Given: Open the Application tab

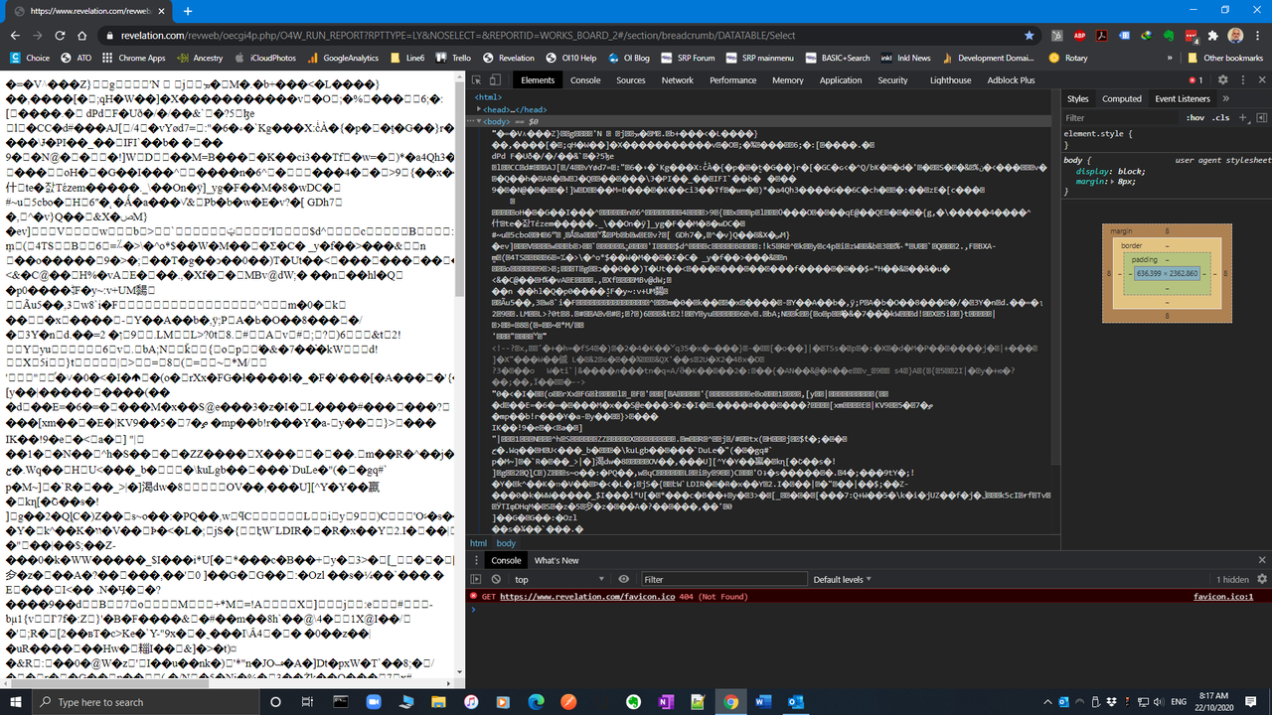Looking at the screenshot, I should pos(841,80).
